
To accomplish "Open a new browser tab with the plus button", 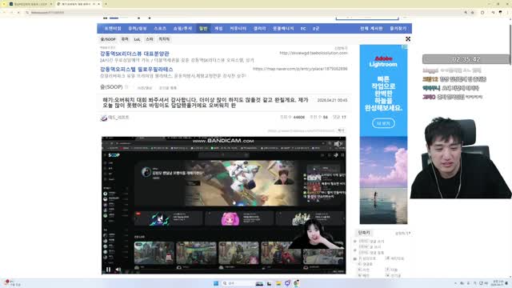I will 106,4.
